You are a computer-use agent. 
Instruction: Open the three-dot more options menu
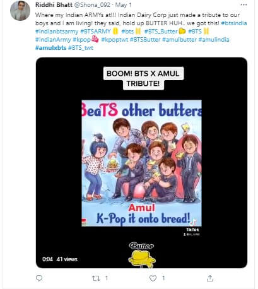click(x=243, y=4)
